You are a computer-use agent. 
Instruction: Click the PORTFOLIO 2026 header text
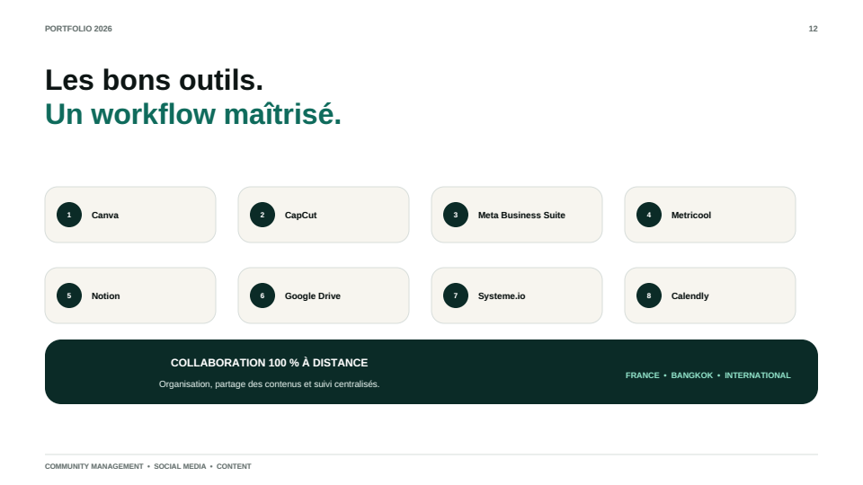(x=78, y=29)
